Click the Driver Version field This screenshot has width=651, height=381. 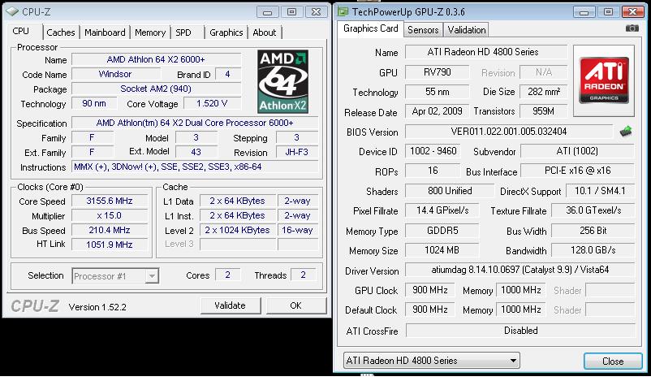[520, 270]
